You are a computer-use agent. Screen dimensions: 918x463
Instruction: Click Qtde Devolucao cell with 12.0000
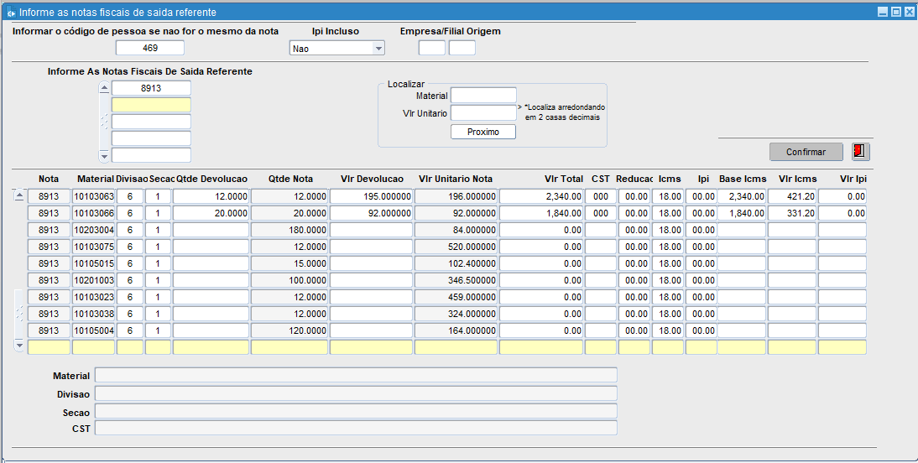pyautogui.click(x=211, y=196)
